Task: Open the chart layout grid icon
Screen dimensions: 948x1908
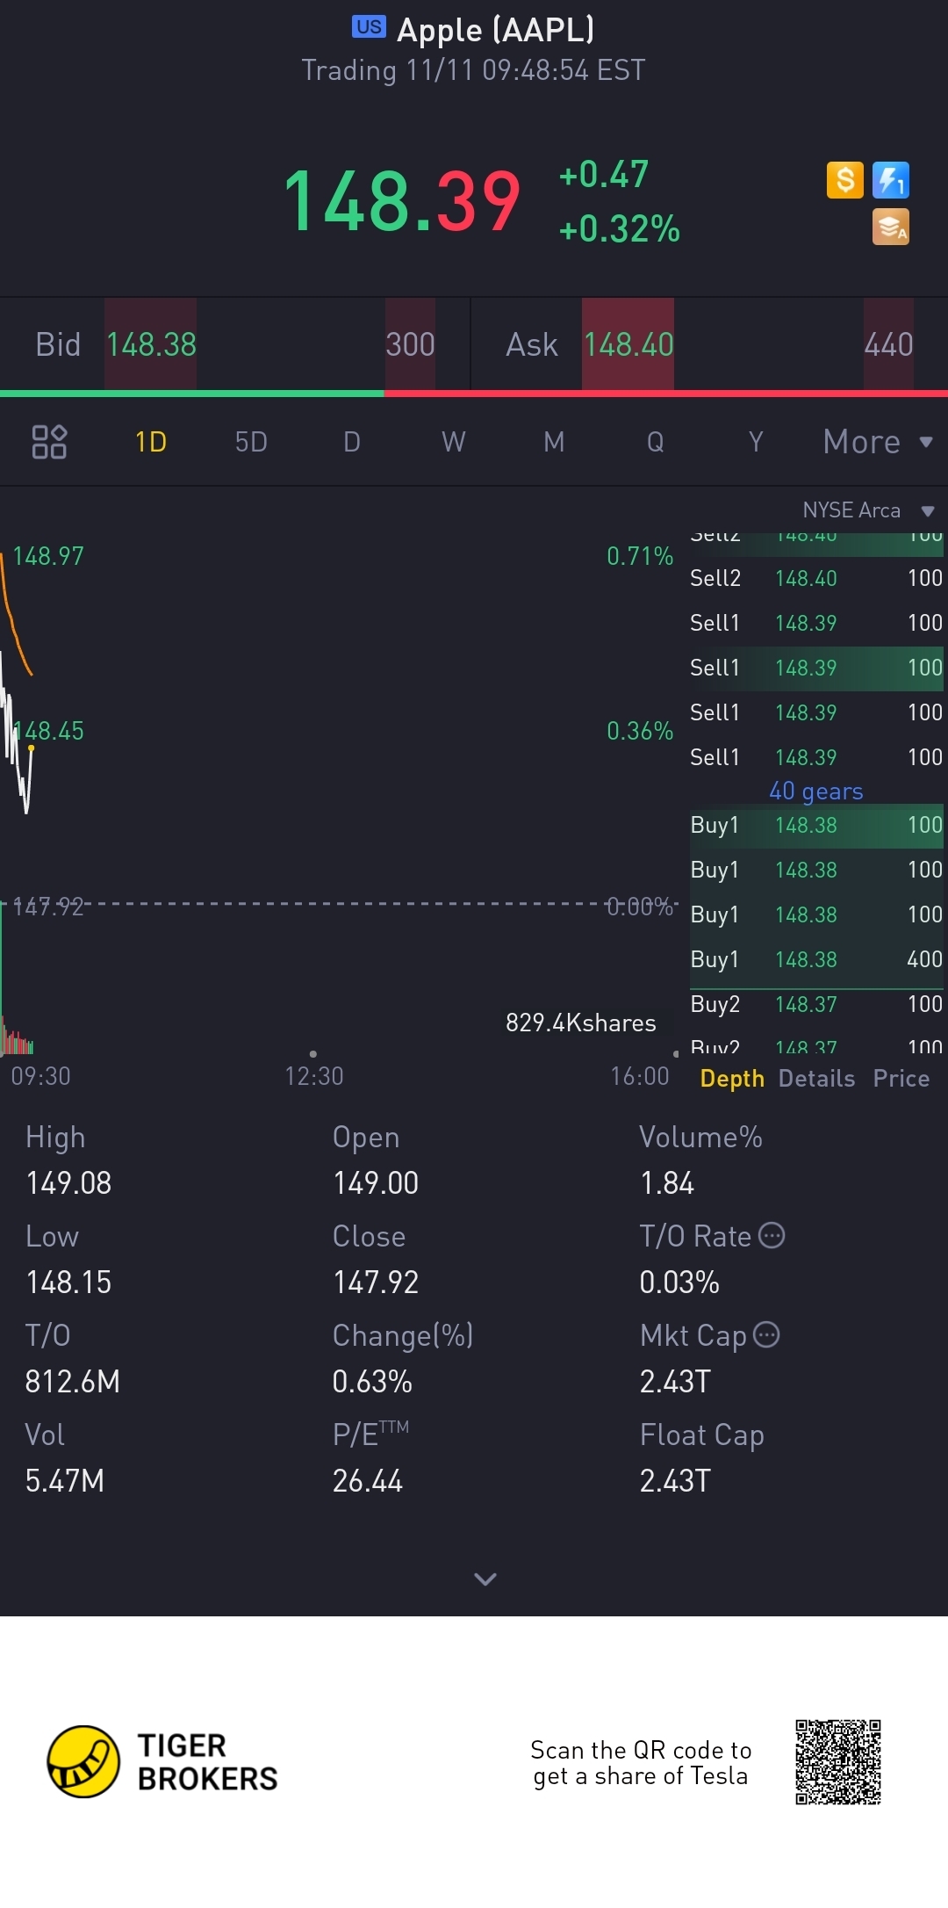Action: pyautogui.click(x=49, y=442)
